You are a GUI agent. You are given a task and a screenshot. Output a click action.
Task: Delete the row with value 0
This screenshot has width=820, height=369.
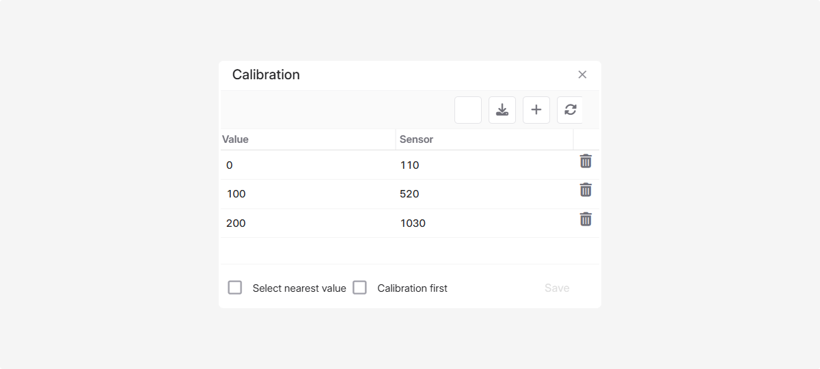[x=586, y=161]
